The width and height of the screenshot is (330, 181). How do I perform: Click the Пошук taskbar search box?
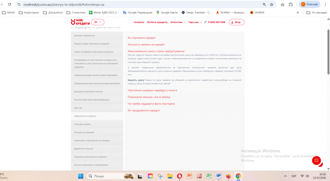point(110,176)
